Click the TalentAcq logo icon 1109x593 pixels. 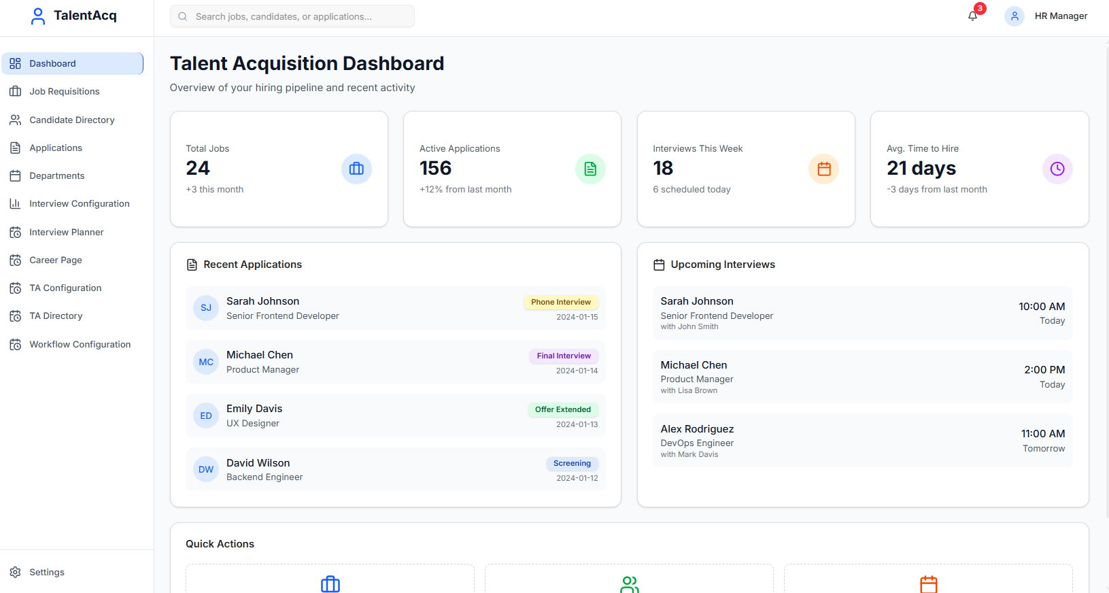point(38,16)
